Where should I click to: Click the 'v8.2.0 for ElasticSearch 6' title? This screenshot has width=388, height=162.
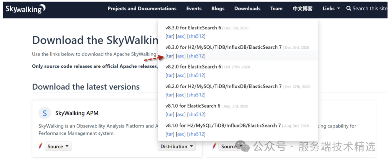pyautogui.click(x=193, y=67)
